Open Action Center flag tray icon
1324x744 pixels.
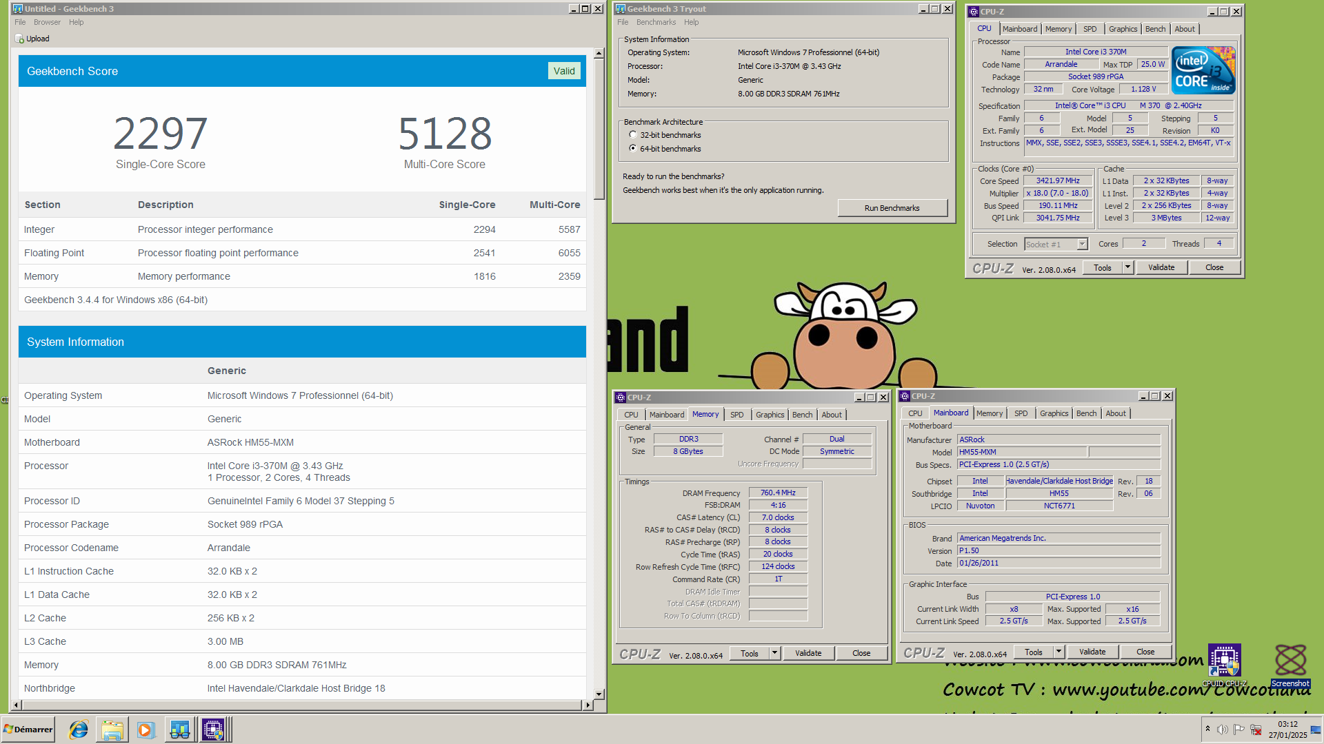click(1239, 730)
